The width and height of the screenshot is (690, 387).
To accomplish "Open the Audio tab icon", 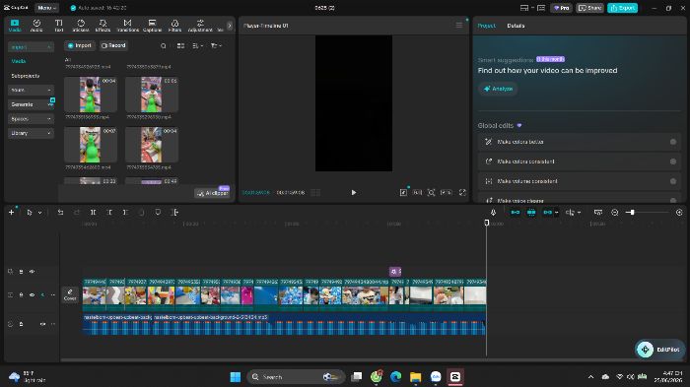I will pyautogui.click(x=36, y=25).
